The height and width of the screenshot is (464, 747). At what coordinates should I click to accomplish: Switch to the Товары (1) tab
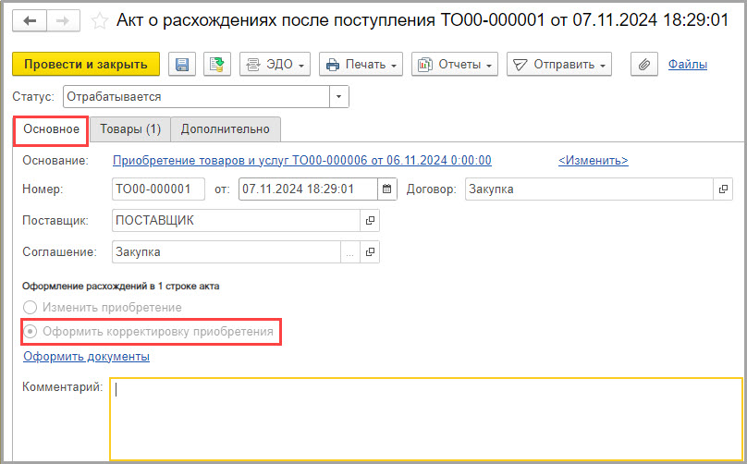[x=130, y=129]
